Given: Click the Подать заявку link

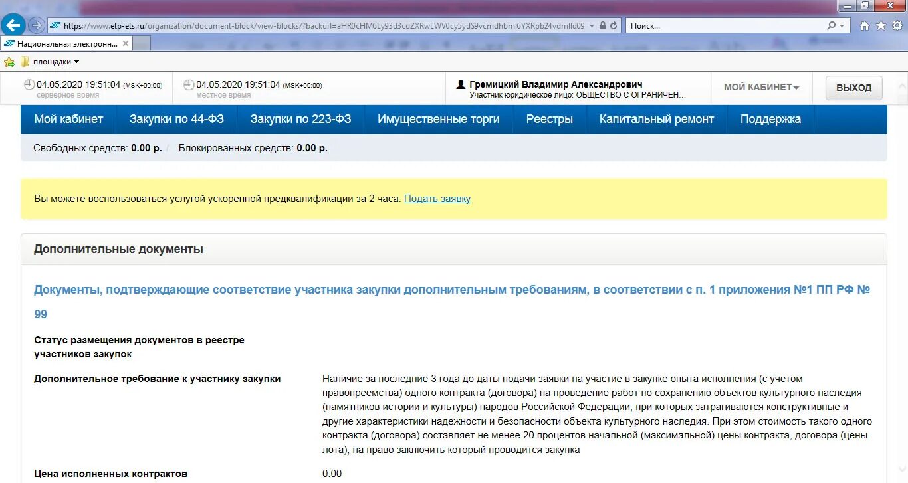Looking at the screenshot, I should pos(437,199).
